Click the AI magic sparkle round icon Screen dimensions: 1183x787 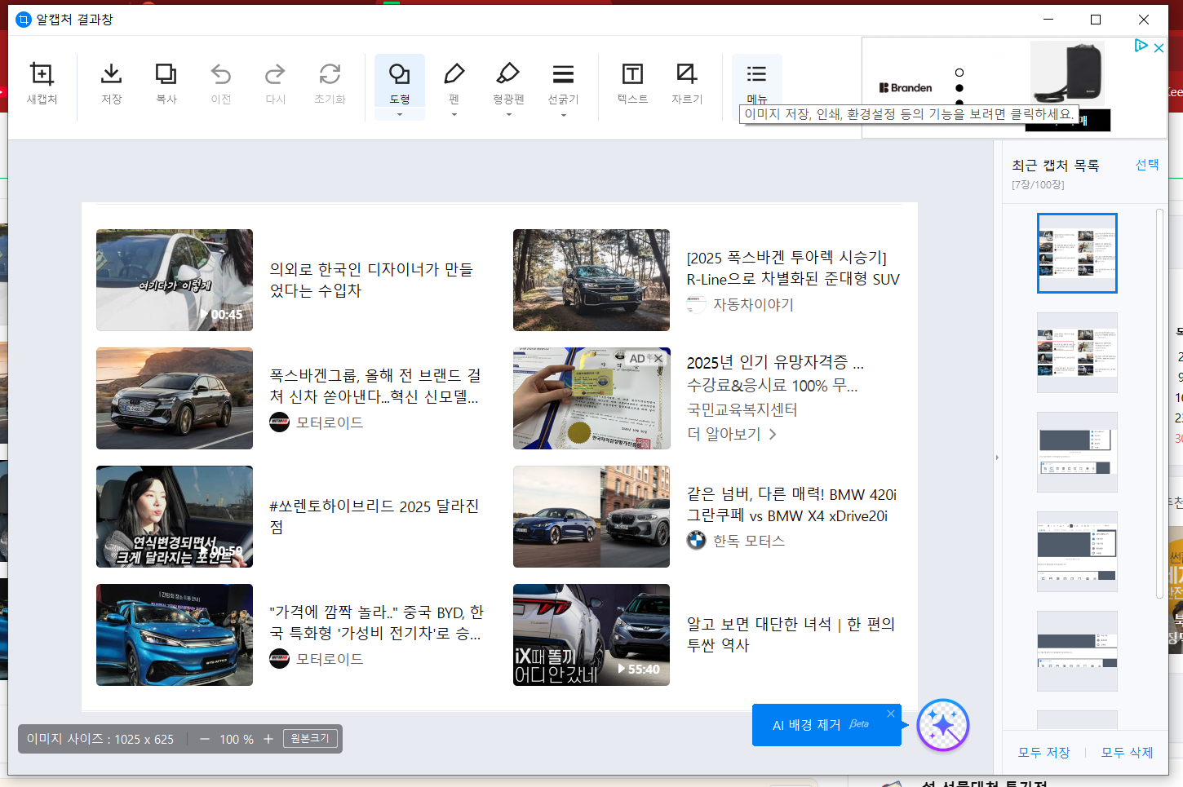[942, 725]
